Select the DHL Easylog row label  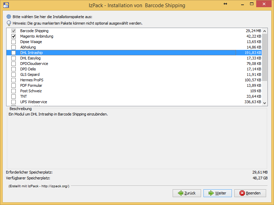pyautogui.click(x=30, y=58)
